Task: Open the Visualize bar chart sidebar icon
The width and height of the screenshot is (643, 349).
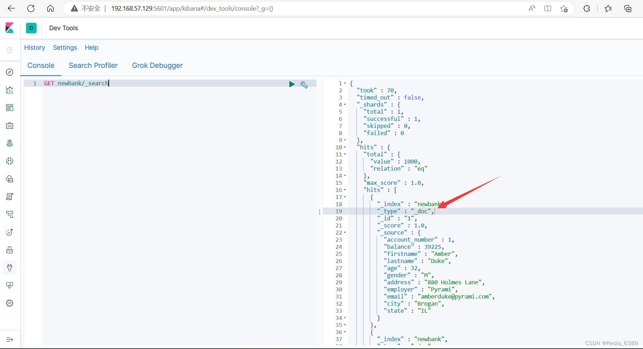Action: point(10,90)
